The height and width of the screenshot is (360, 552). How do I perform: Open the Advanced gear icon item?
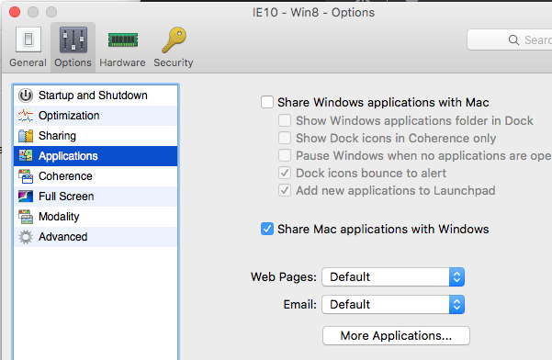[26, 237]
